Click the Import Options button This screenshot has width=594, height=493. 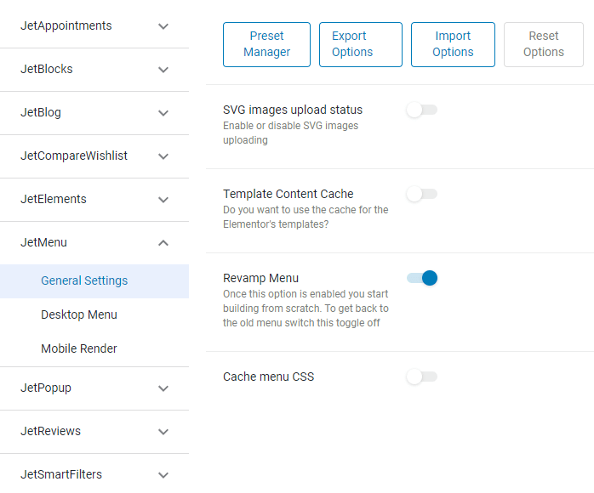click(x=453, y=45)
